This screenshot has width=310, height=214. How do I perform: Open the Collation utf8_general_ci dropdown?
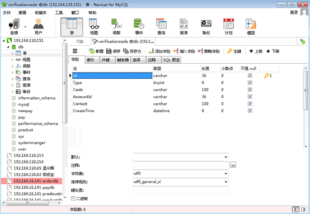pos(226,182)
